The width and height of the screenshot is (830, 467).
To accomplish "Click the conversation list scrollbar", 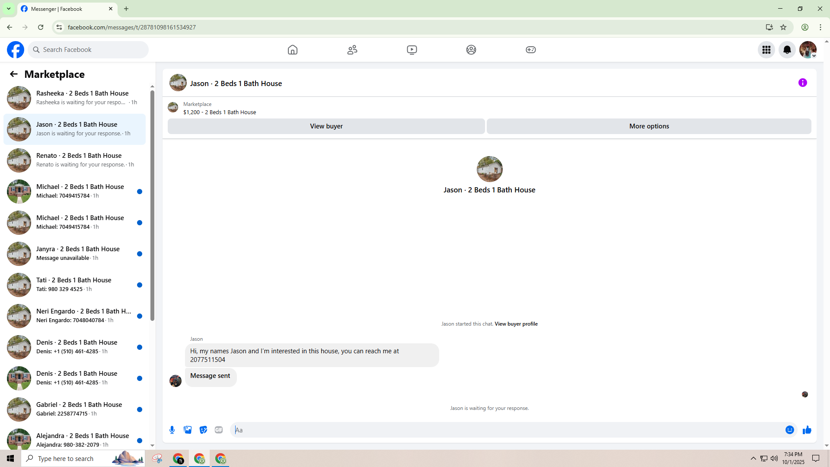I will [152, 205].
